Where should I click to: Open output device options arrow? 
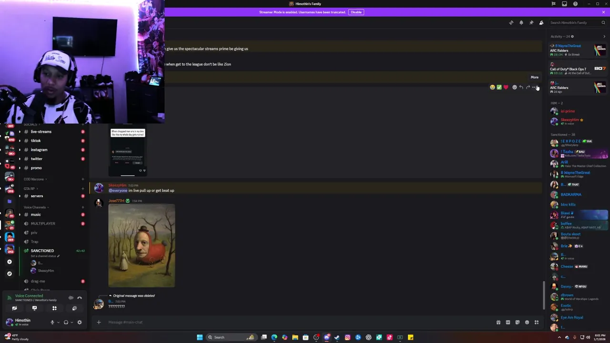coord(71,323)
